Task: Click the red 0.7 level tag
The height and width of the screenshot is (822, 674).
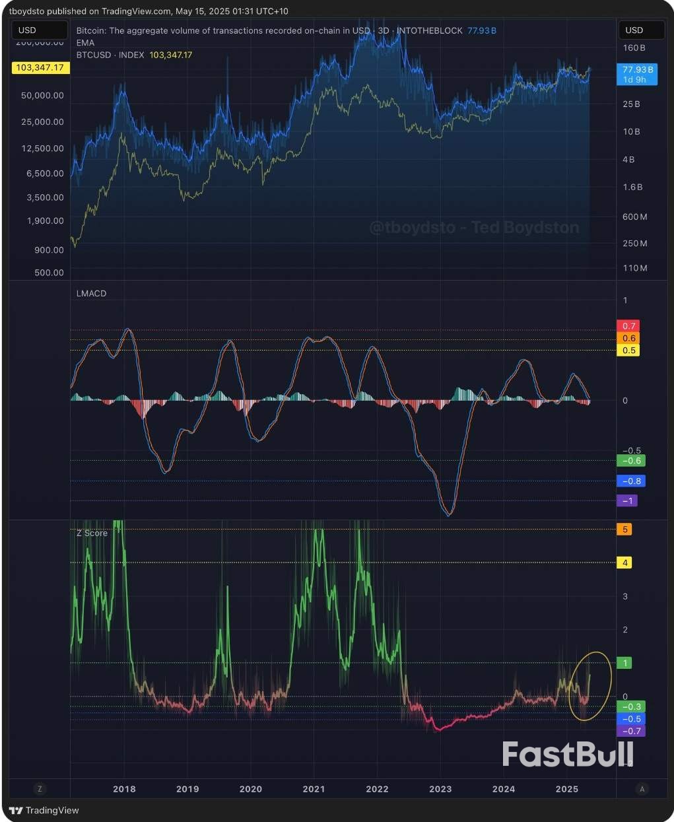Action: coord(628,326)
